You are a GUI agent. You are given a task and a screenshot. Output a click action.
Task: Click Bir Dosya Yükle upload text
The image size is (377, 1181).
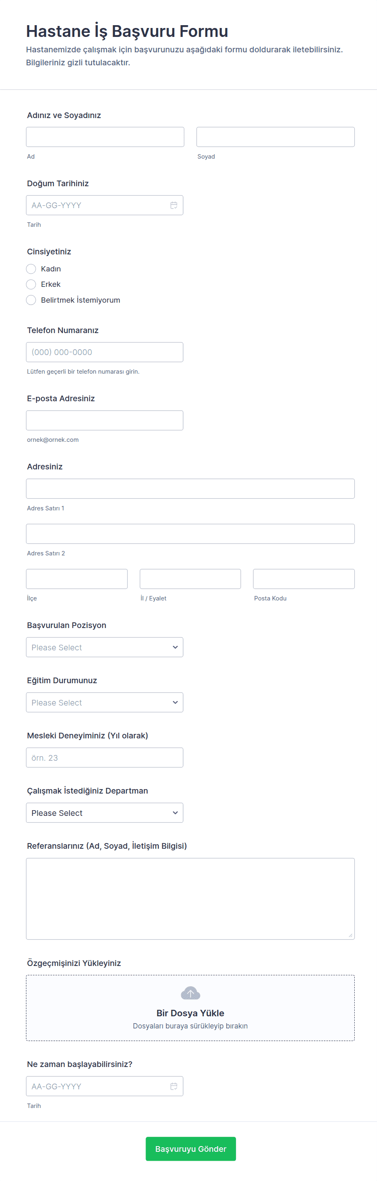click(190, 1013)
